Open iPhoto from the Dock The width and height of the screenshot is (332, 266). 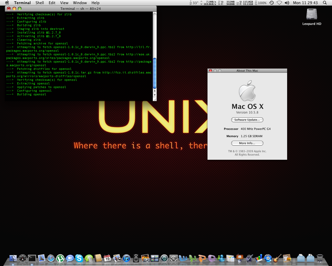pos(145,258)
